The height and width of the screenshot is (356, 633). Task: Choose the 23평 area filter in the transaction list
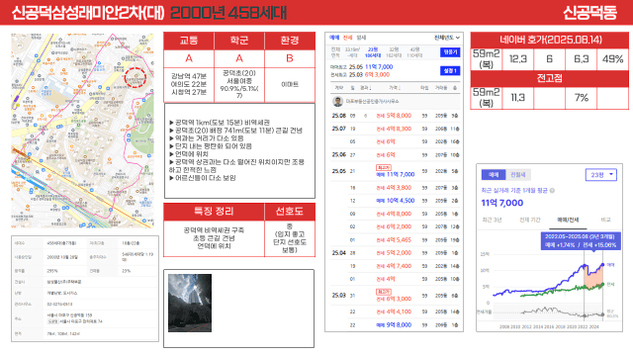[373, 52]
